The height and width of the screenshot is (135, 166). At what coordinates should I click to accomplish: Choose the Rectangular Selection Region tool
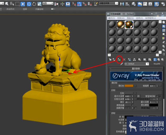pyautogui.click(x=17, y=4)
